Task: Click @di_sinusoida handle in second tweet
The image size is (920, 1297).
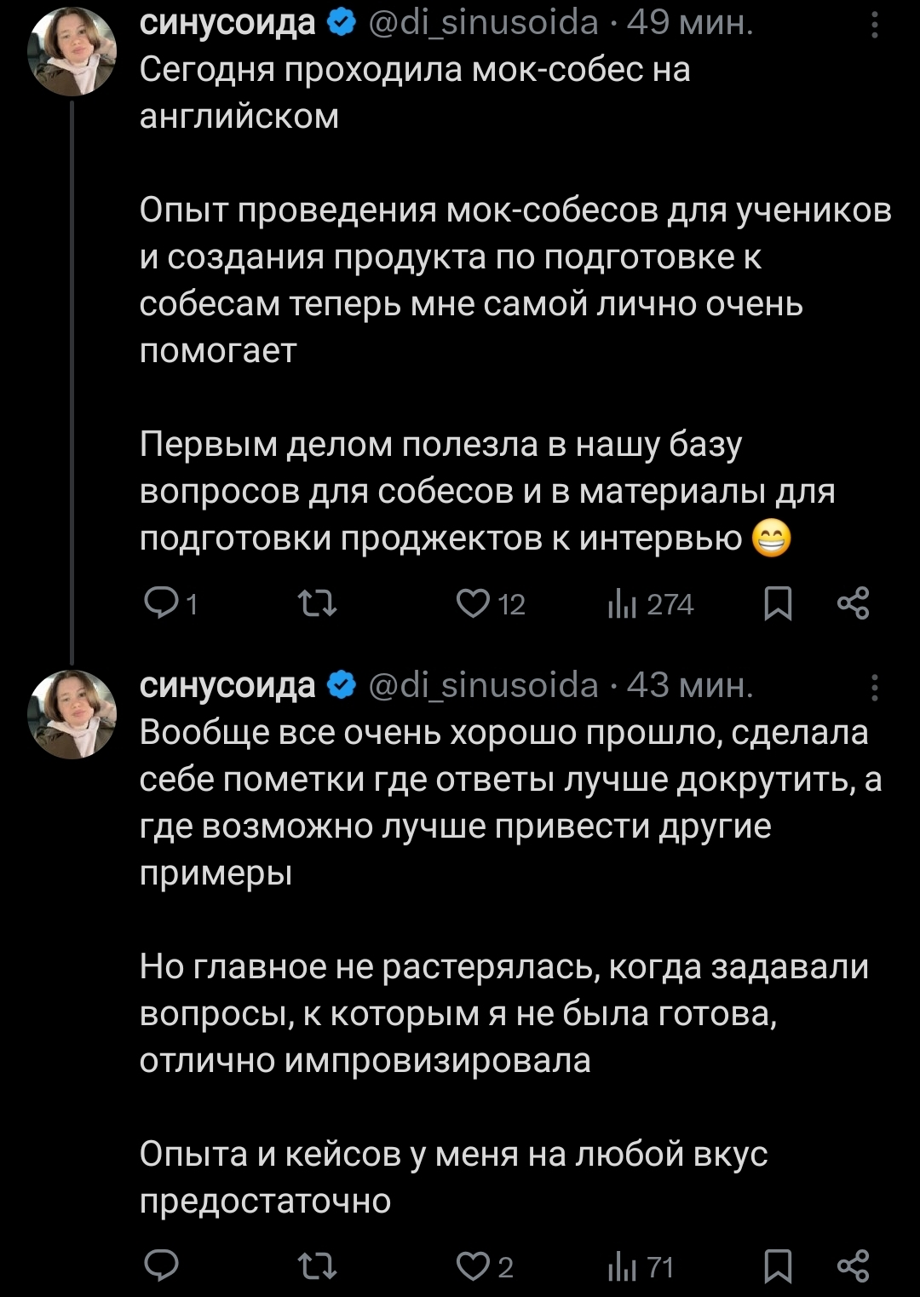Action: [x=483, y=685]
